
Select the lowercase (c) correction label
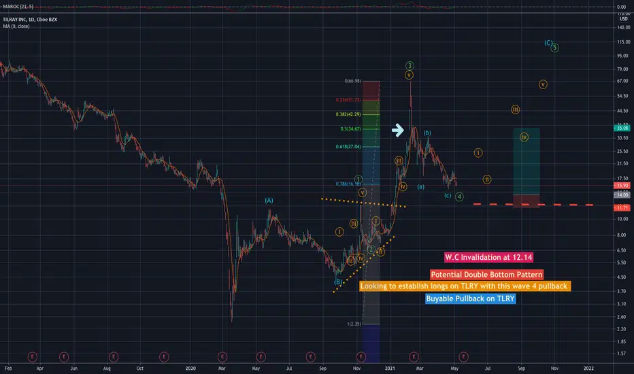click(448, 195)
